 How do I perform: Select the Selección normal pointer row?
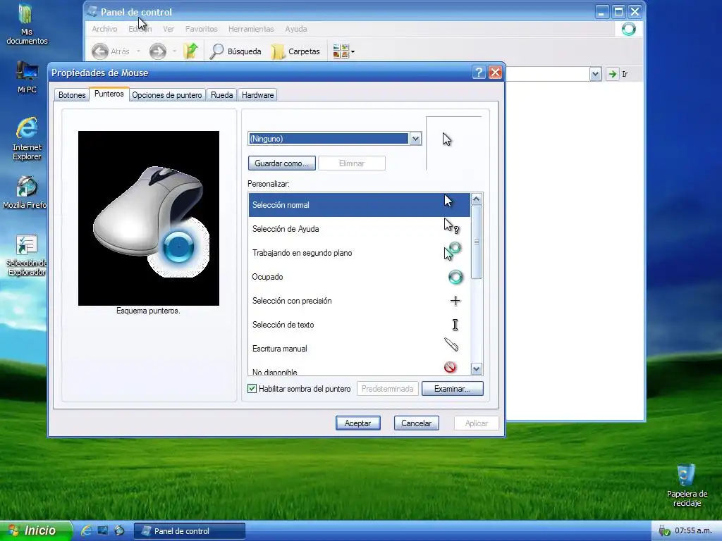[359, 205]
